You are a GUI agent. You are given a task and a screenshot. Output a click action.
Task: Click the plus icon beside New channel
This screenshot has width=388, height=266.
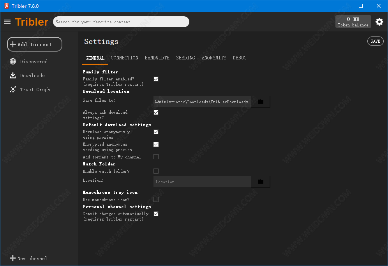click(12, 258)
